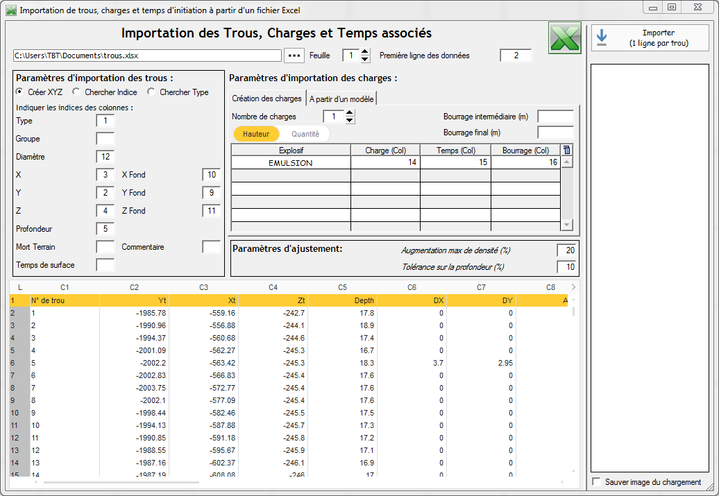The height and width of the screenshot is (496, 719).
Task: Click the Diamètre column index field
Action: click(x=105, y=157)
